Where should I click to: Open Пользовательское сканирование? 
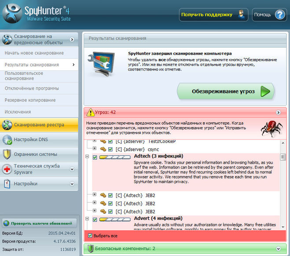click(x=39, y=76)
